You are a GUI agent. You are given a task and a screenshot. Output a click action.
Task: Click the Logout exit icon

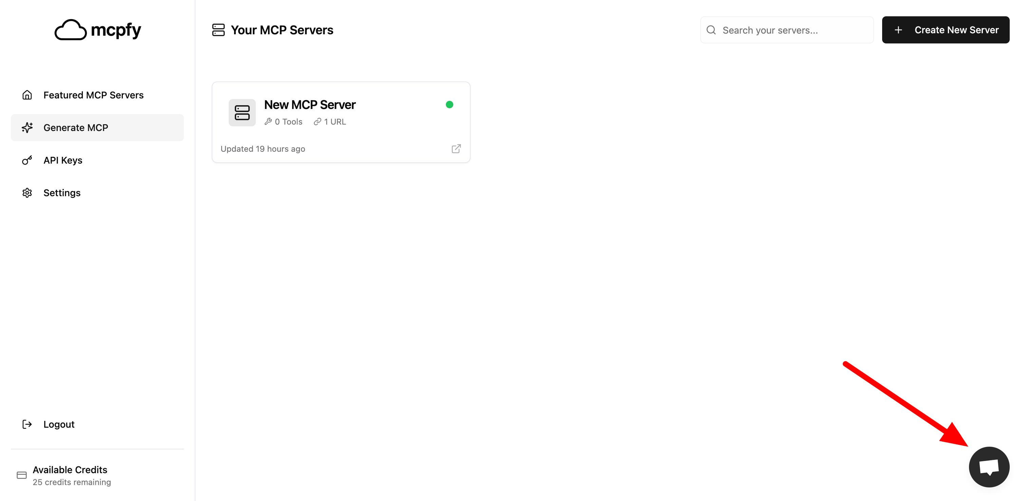[x=27, y=424]
